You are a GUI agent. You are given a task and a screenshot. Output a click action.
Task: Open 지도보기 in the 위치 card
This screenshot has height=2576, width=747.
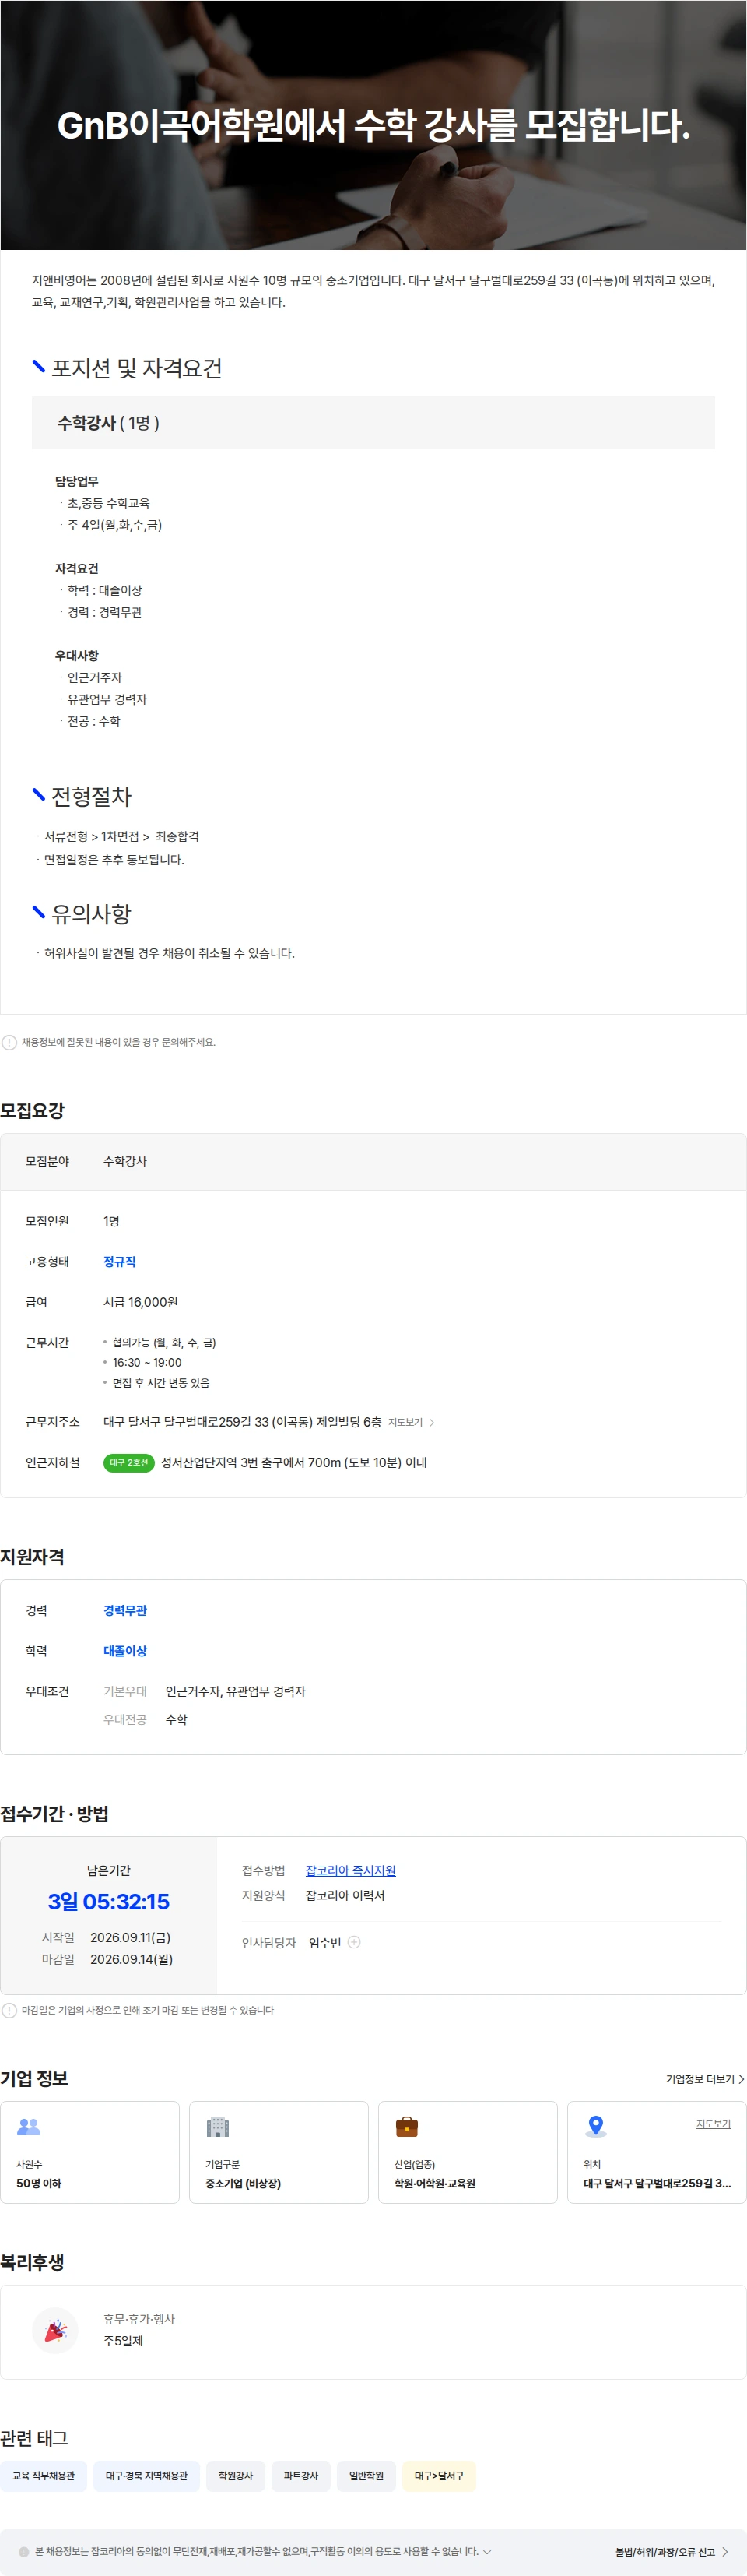[x=713, y=2124]
